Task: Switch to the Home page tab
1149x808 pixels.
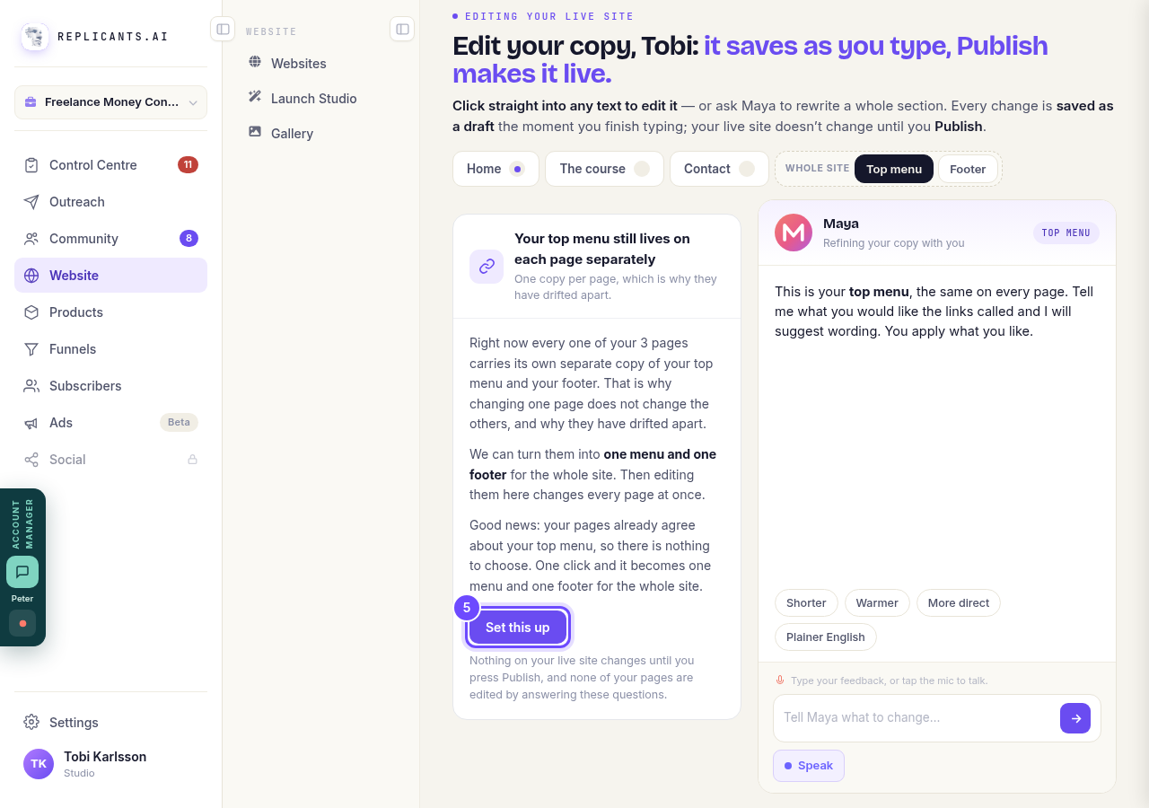Action: tap(496, 169)
